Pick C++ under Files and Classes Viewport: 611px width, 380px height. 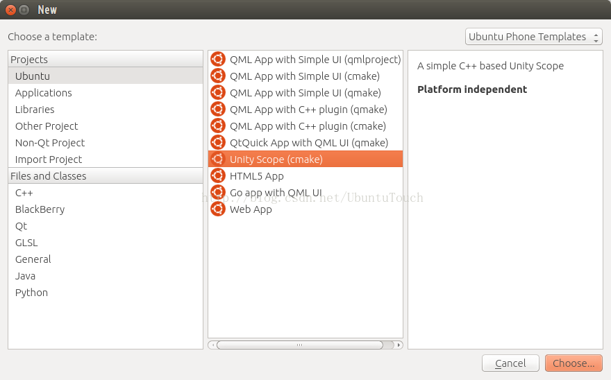click(106, 193)
